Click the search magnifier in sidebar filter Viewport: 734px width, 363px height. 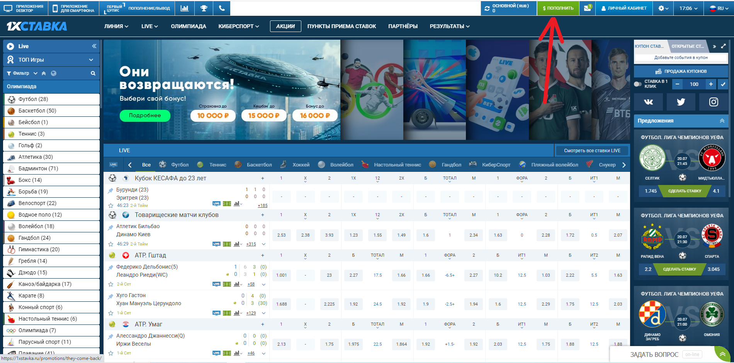93,73
